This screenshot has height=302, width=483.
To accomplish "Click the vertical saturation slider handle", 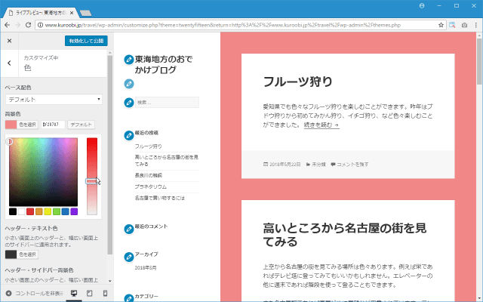I will coord(92,181).
